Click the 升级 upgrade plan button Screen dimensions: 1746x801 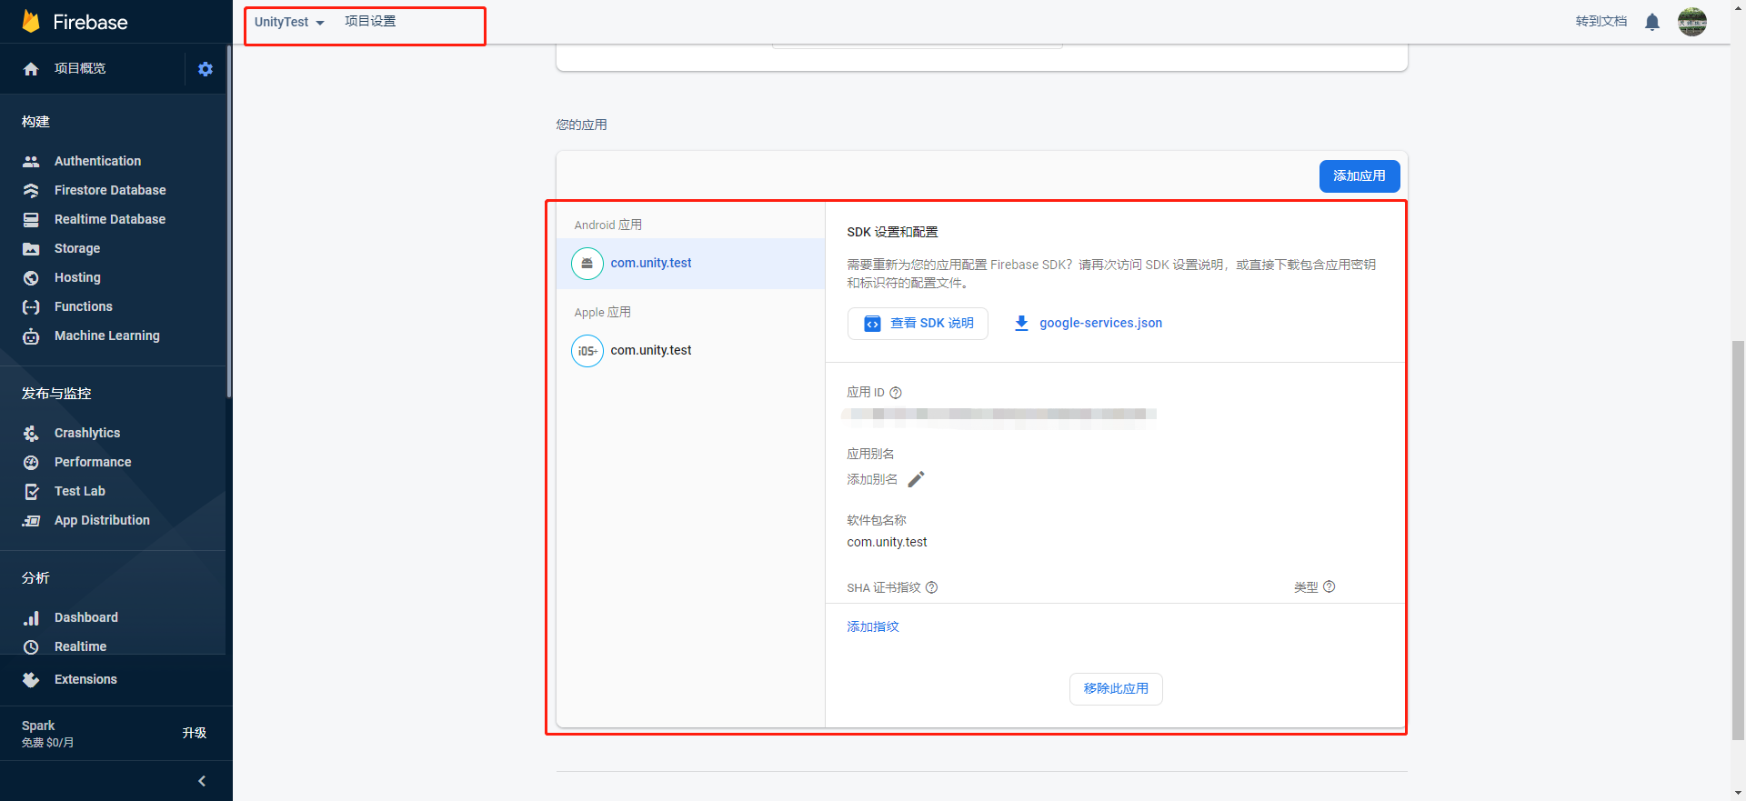click(x=195, y=733)
